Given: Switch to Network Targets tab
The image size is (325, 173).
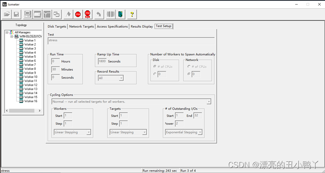Looking at the screenshot, I should (x=81, y=26).
